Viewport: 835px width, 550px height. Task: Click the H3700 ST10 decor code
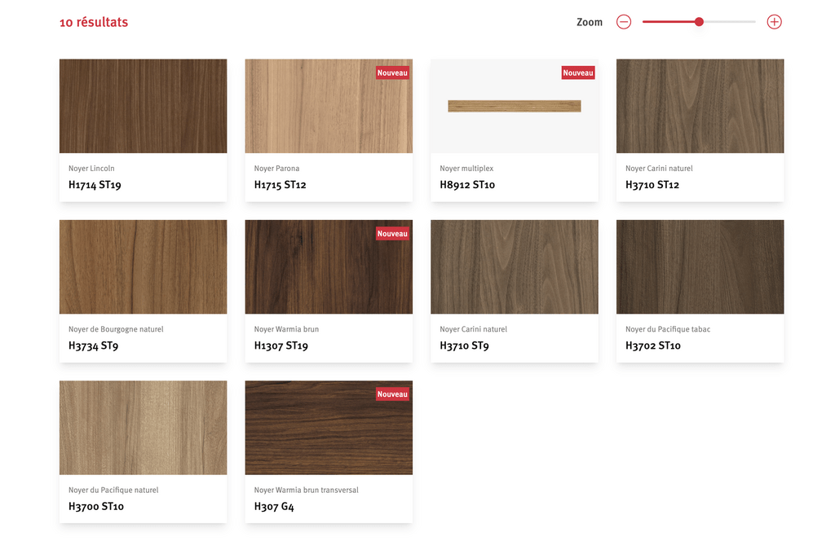(x=96, y=506)
